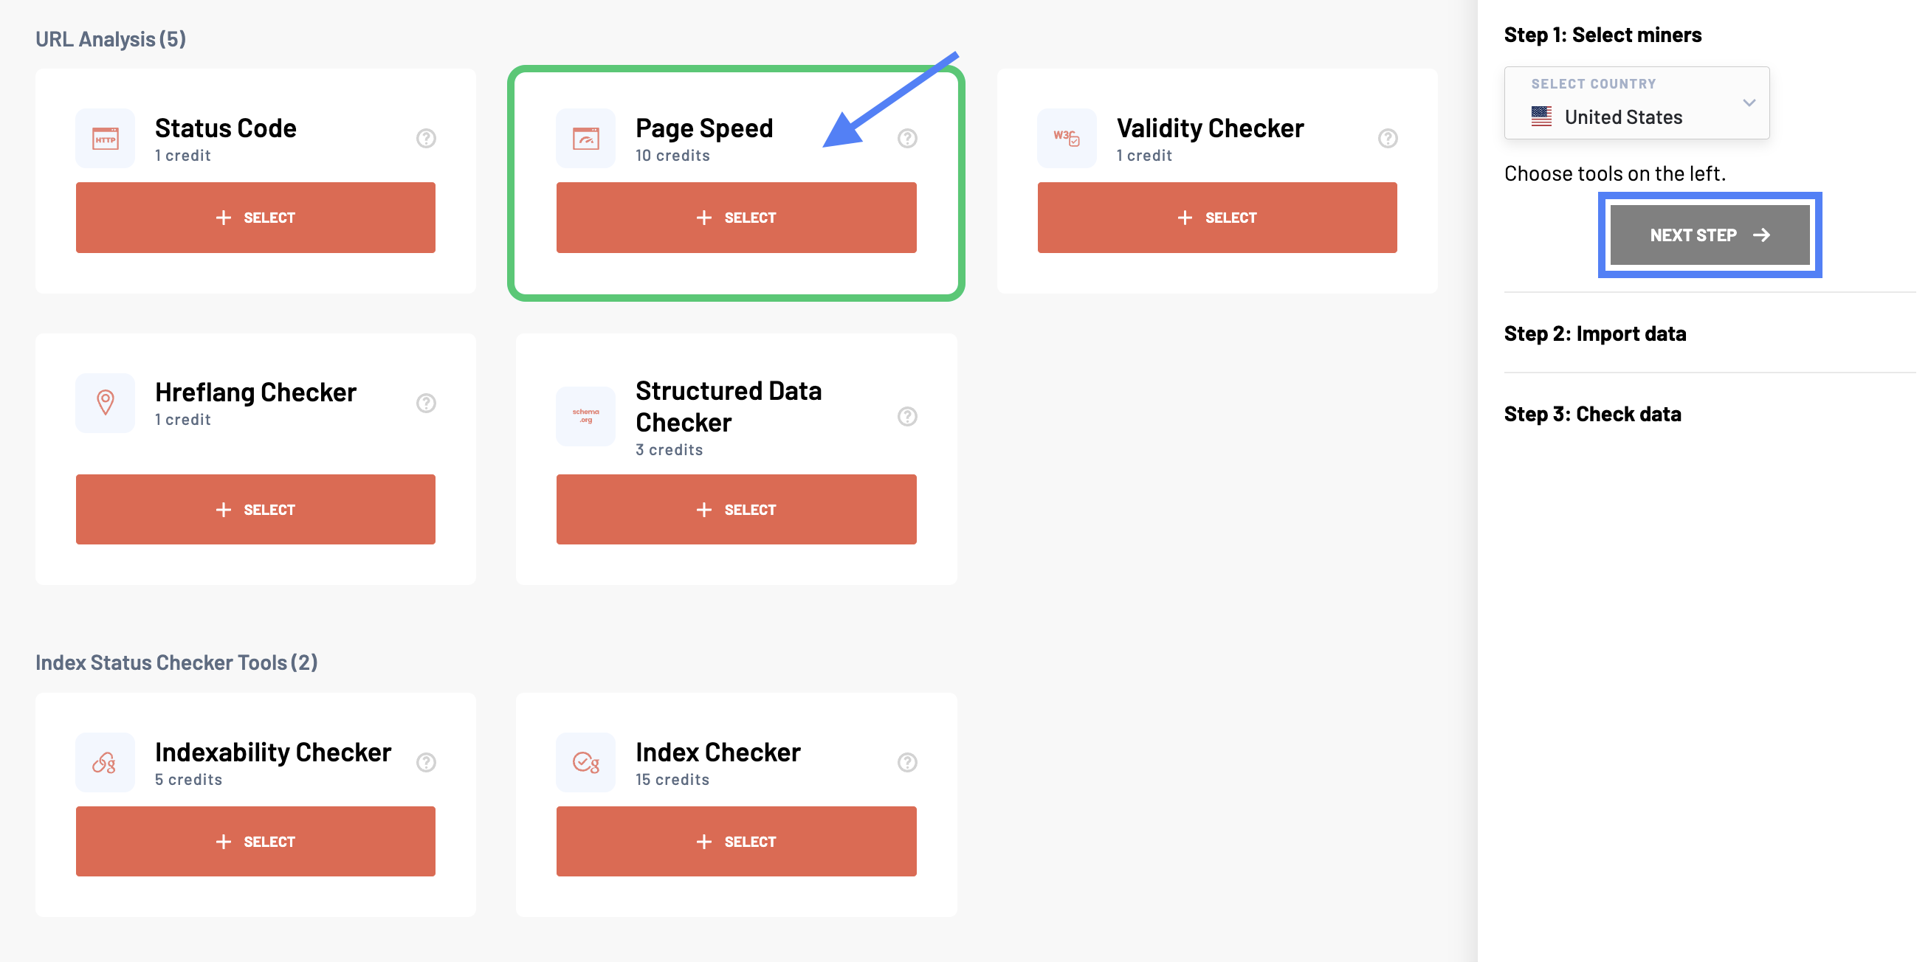The image size is (1931, 962).
Task: Select the Index Checker tool
Action: pyautogui.click(x=735, y=841)
